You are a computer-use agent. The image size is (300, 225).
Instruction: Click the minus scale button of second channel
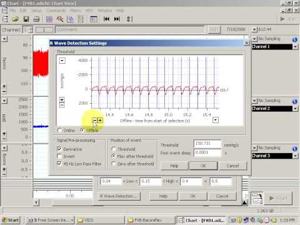click(4, 138)
